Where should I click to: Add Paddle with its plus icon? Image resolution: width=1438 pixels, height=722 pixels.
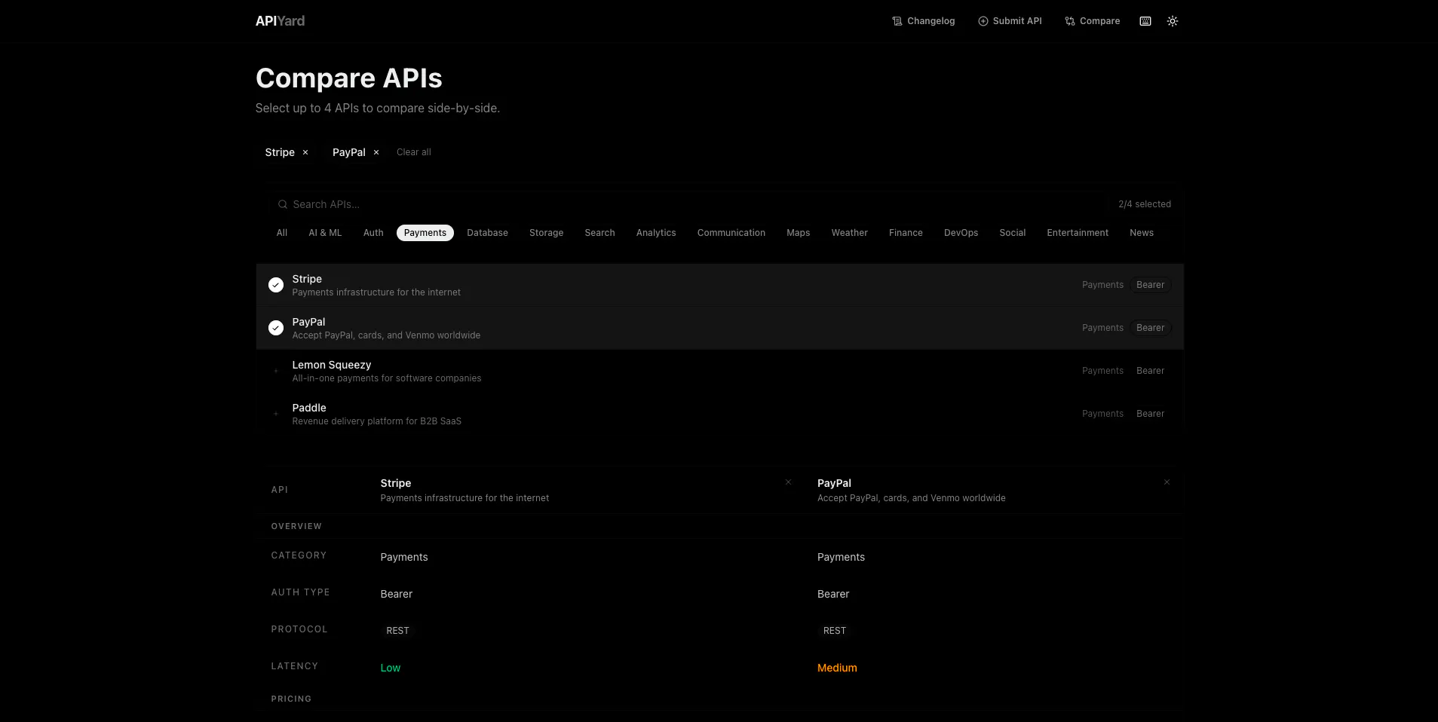point(276,414)
